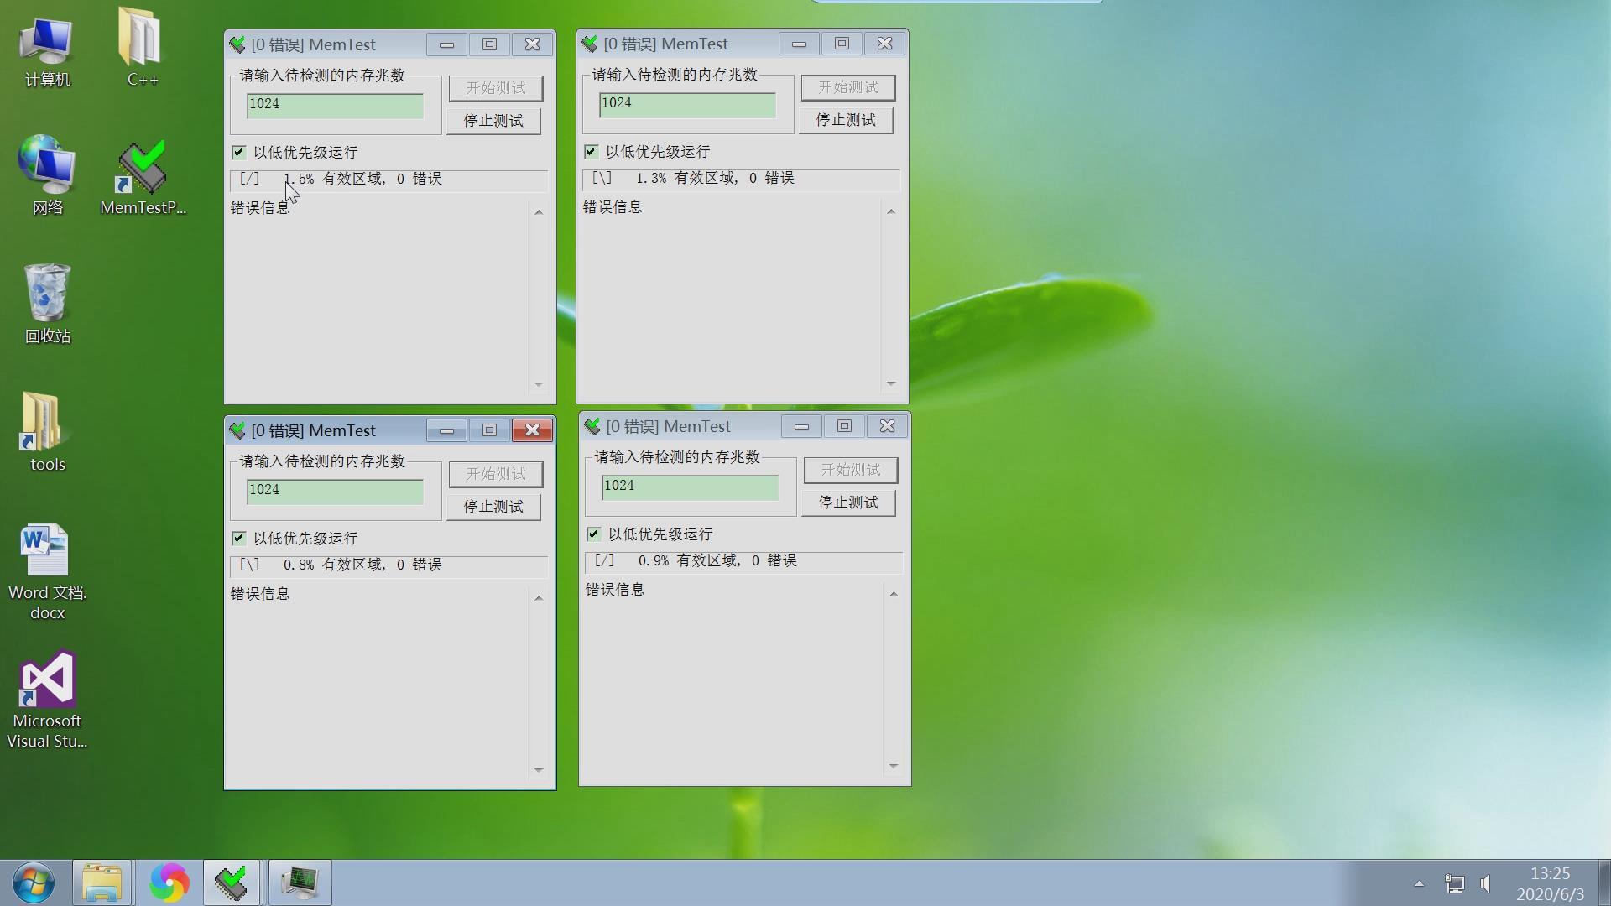Click the 0.8% progress bar indicator

tap(336, 565)
